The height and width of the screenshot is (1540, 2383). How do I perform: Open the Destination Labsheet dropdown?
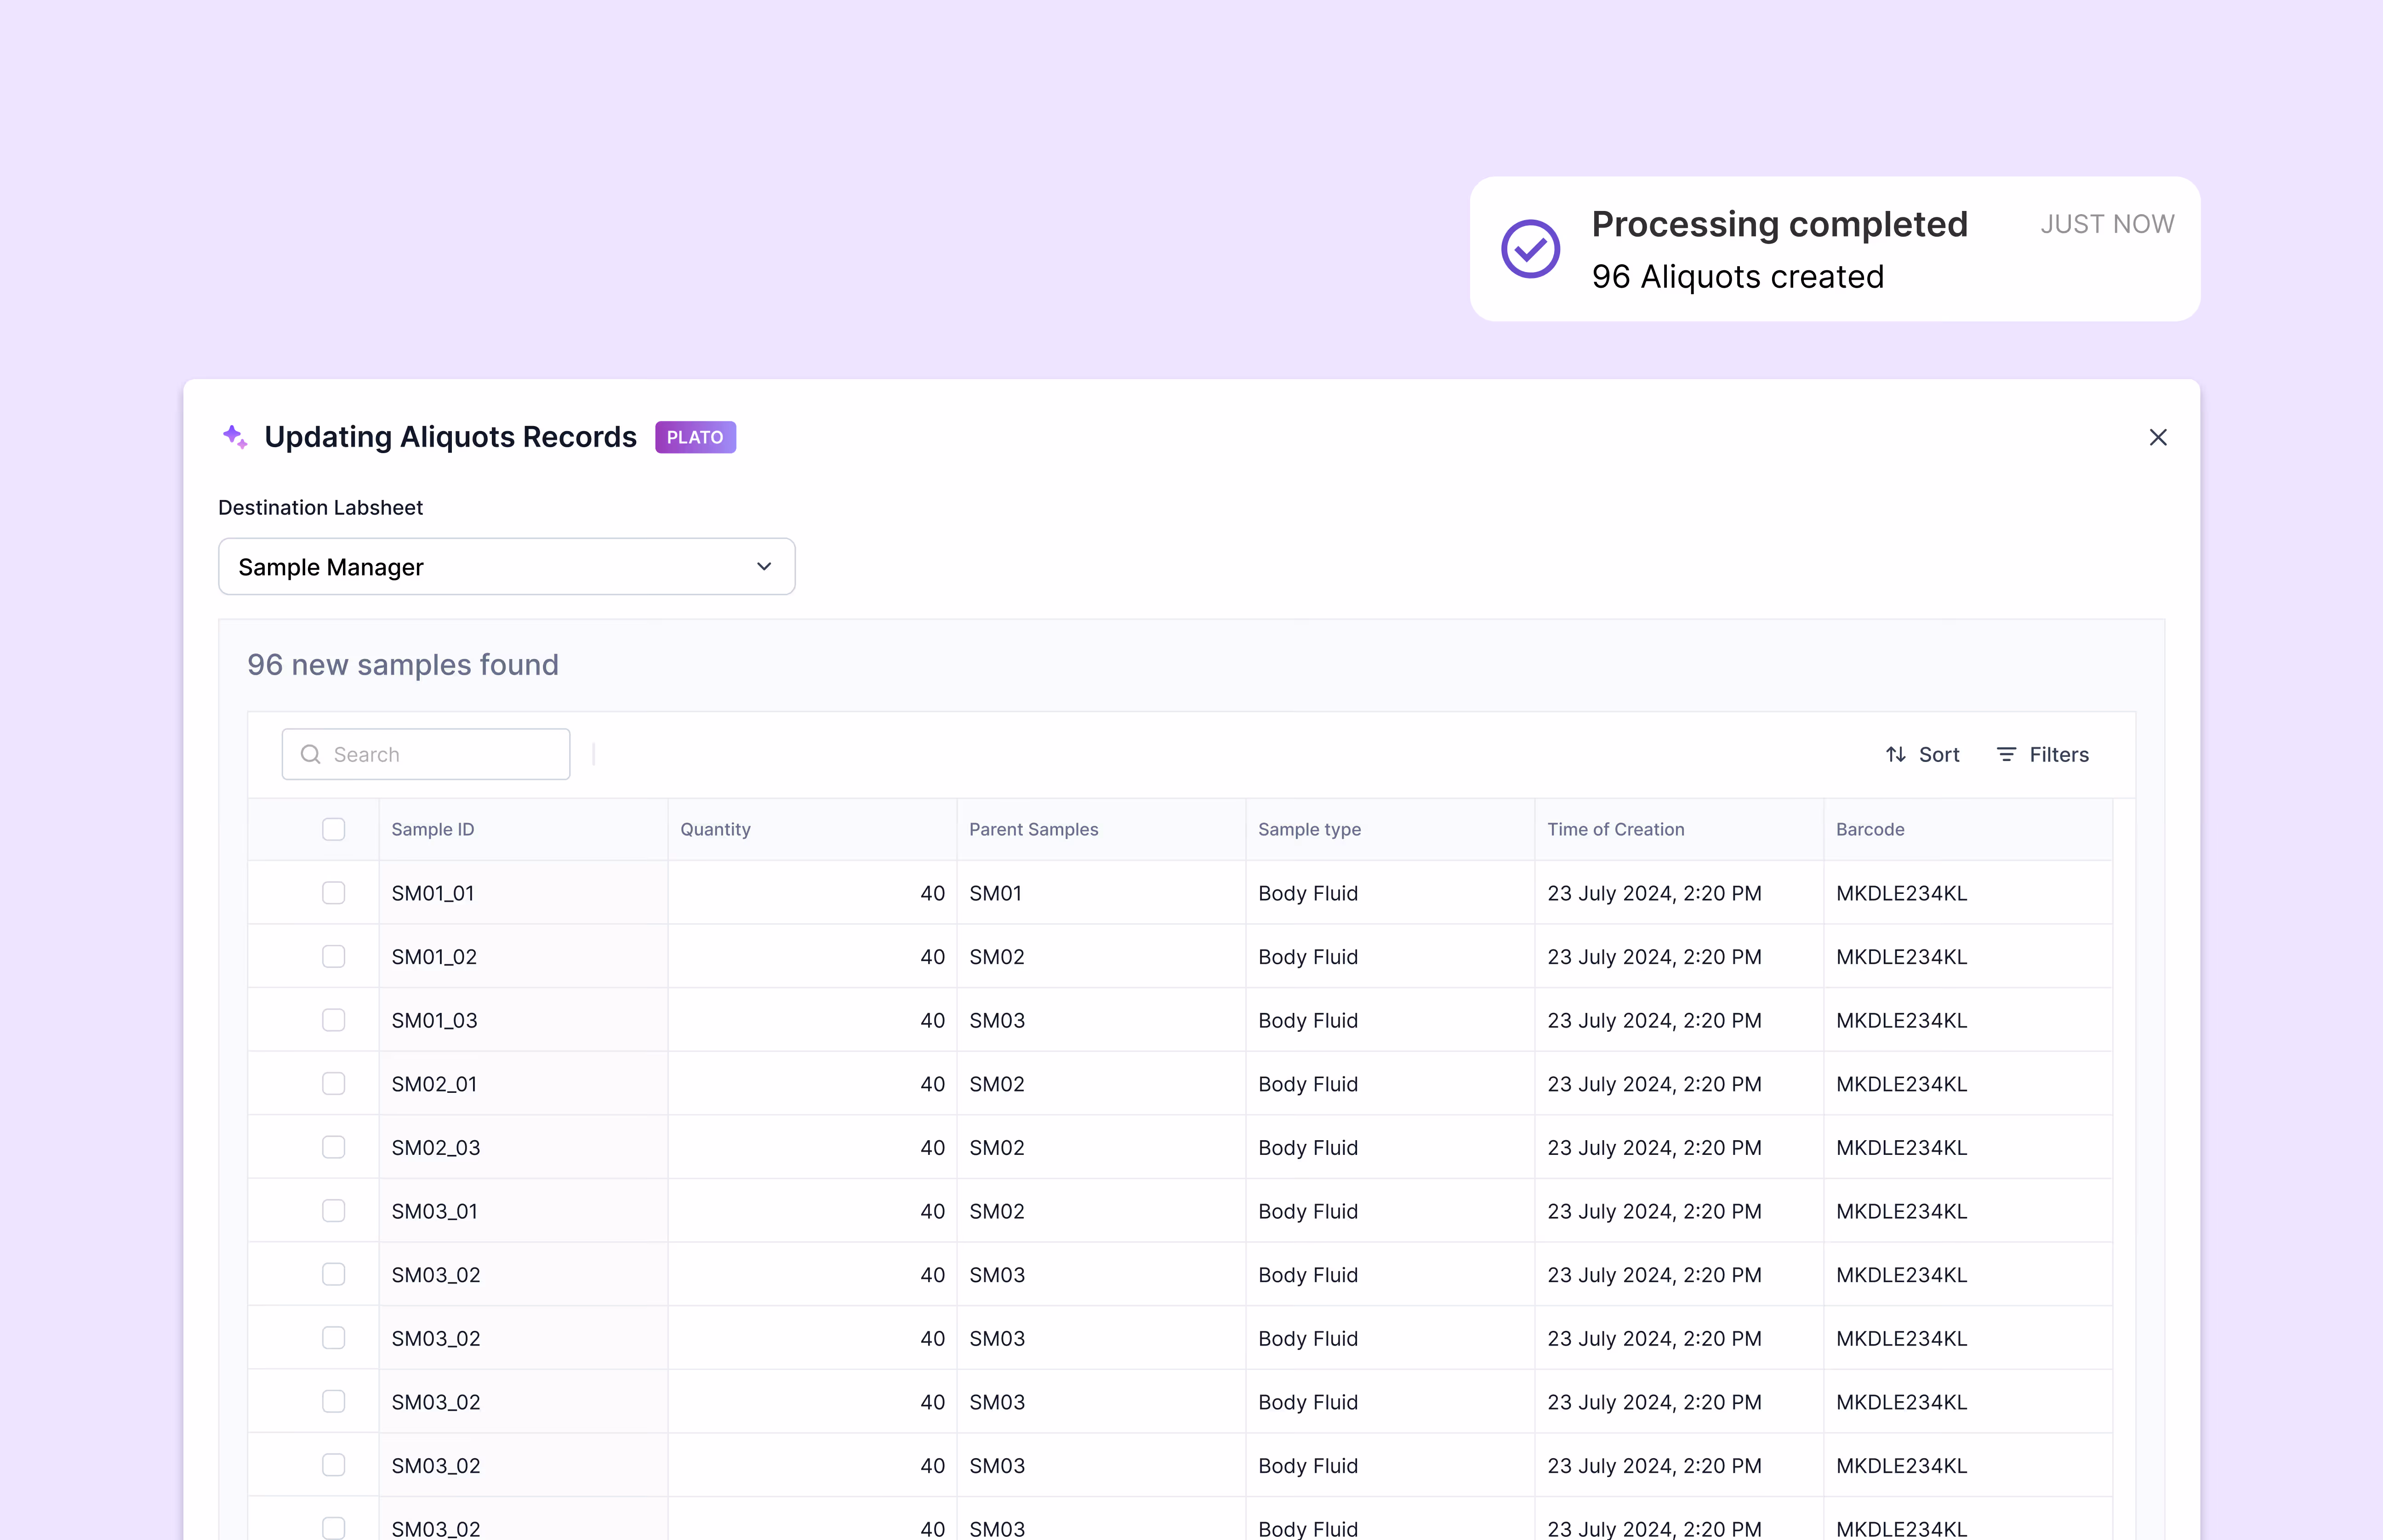tap(506, 567)
